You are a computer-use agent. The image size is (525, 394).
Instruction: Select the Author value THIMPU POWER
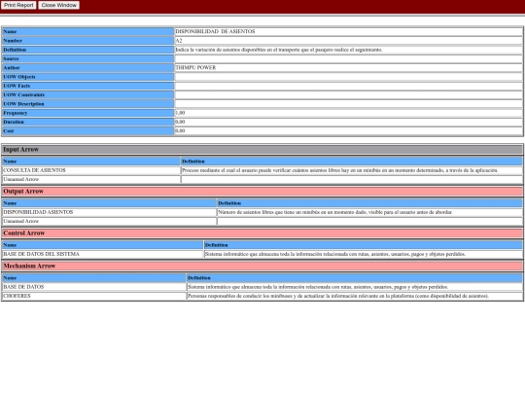(195, 68)
